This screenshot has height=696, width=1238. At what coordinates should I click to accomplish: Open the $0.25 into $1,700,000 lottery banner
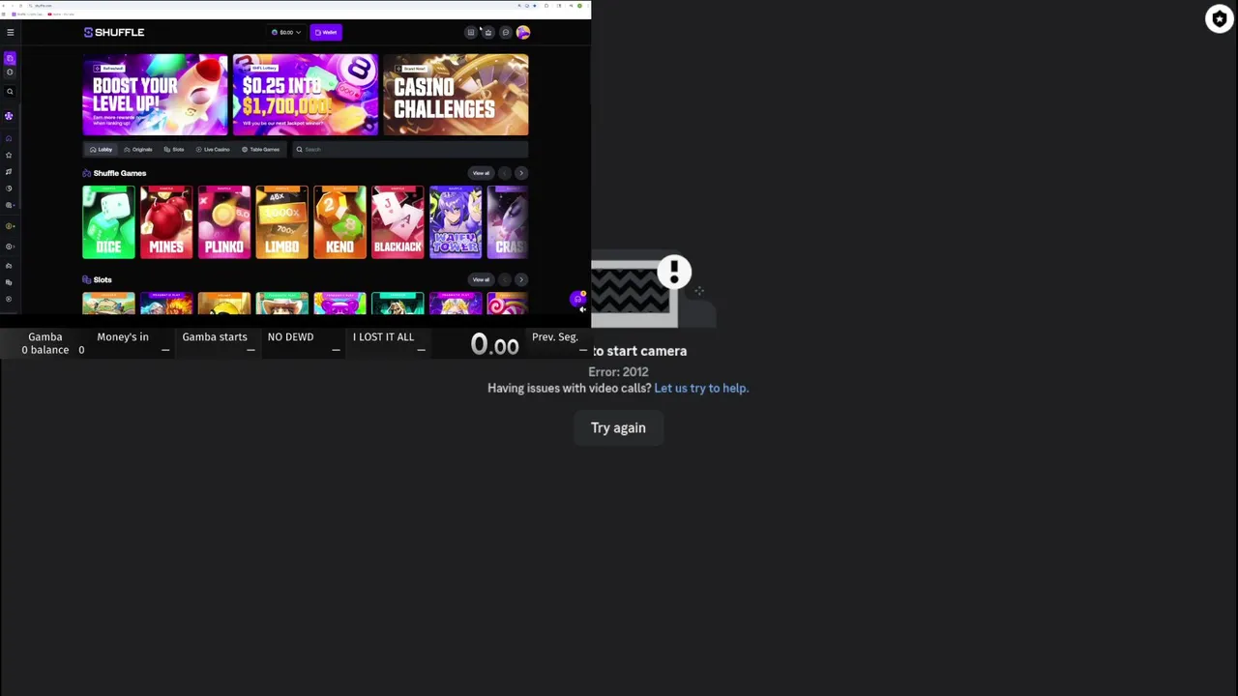(306, 95)
